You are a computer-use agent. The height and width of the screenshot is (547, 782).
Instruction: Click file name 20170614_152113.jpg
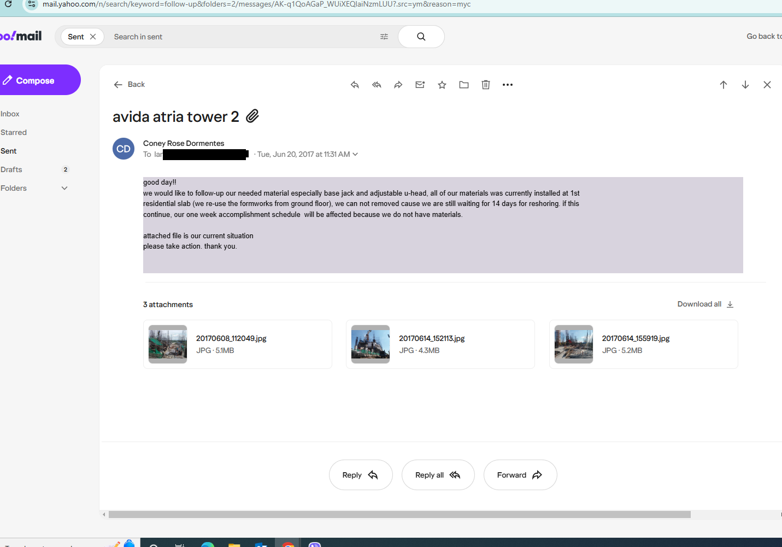[432, 338]
